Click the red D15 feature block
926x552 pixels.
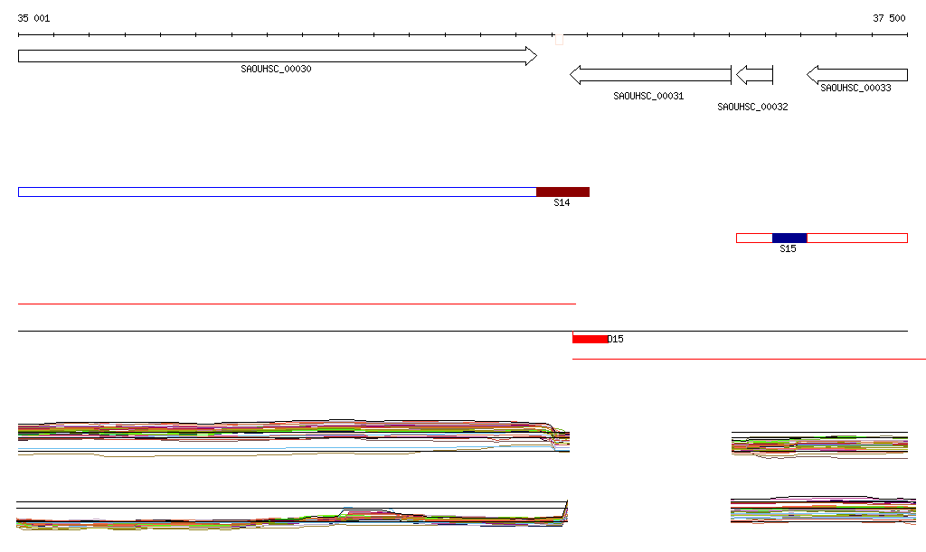click(590, 339)
